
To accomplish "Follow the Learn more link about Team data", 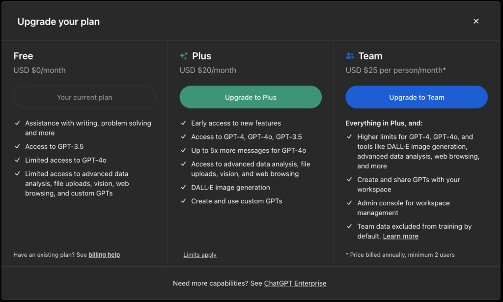I will 400,236.
